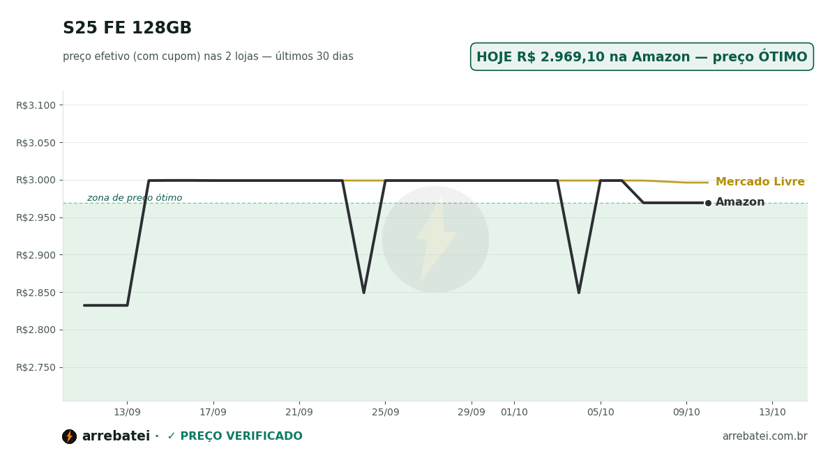This screenshot has height=453, width=837.
Task: Click the 13/09 date label
Action: [127, 413]
